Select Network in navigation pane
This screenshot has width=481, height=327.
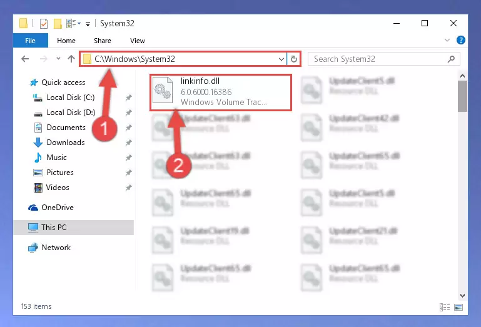56,248
